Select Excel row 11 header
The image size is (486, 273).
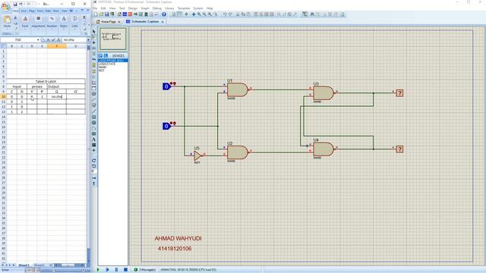pyautogui.click(x=3, y=102)
